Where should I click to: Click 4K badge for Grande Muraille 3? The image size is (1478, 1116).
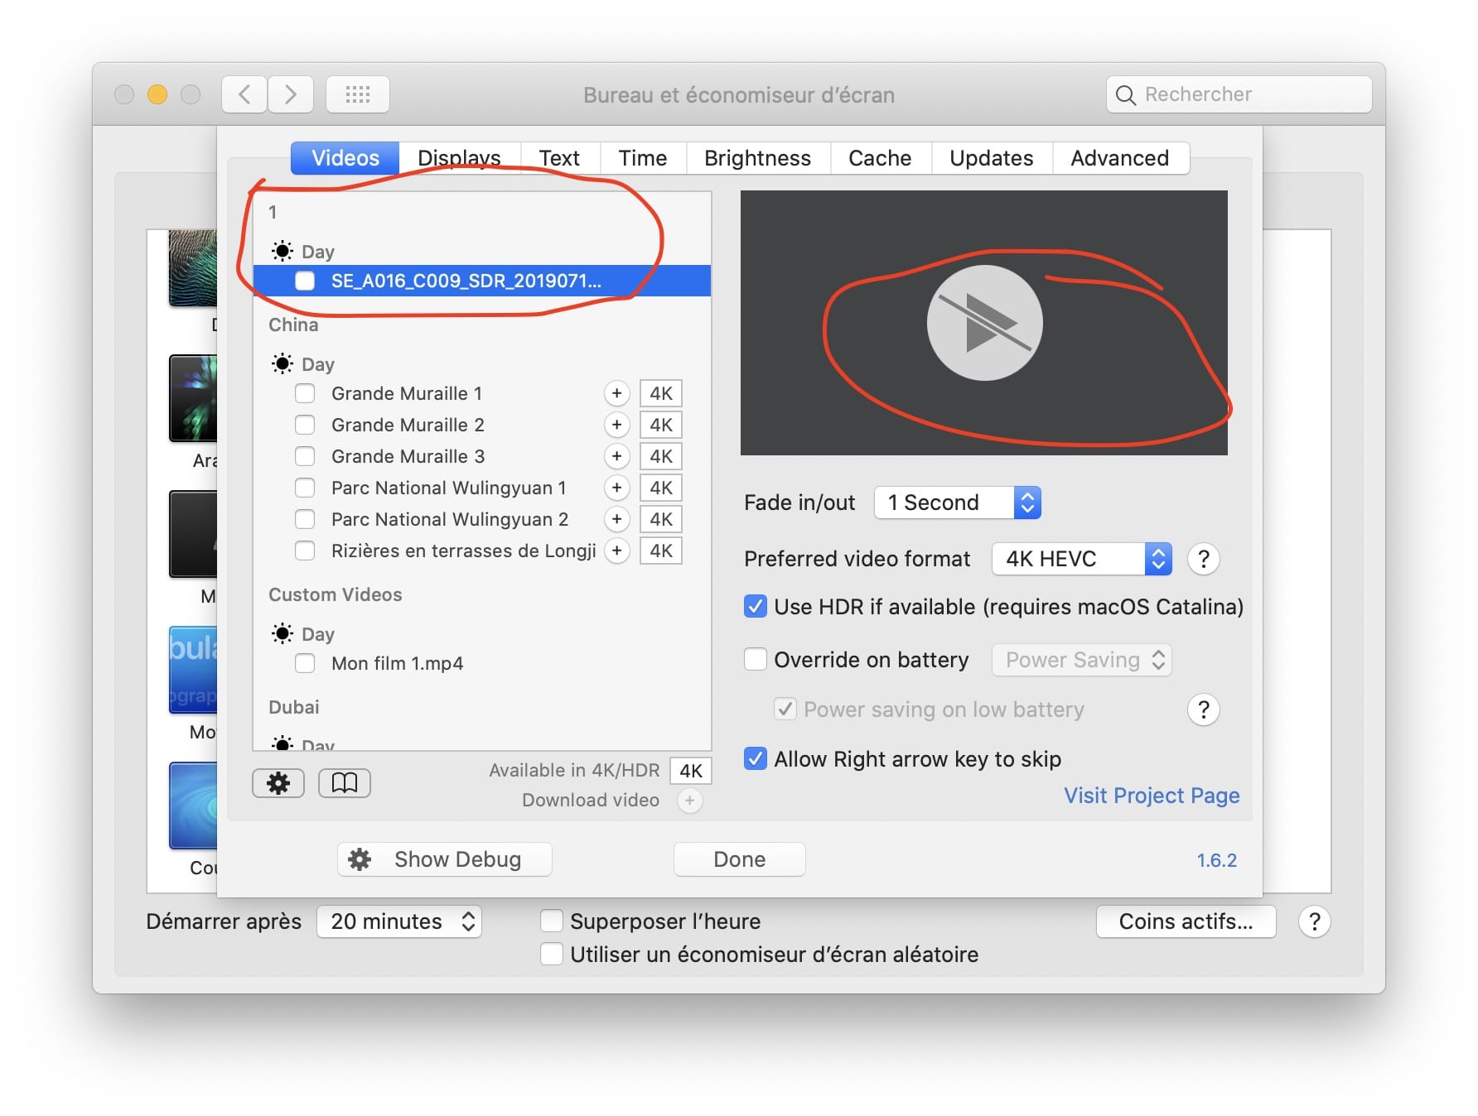661,456
